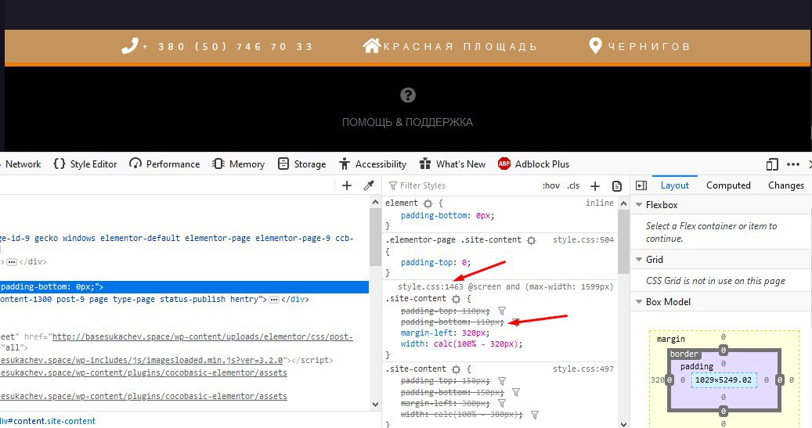This screenshot has width=812, height=428.
Task: Click the create new node plus icon
Action: (347, 185)
